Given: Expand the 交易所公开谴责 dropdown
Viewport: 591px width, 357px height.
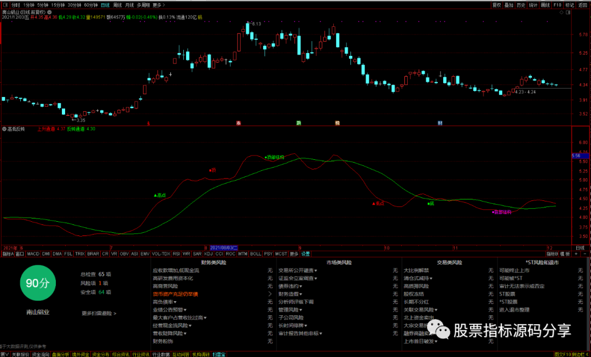Looking at the screenshot, I should [x=316, y=270].
